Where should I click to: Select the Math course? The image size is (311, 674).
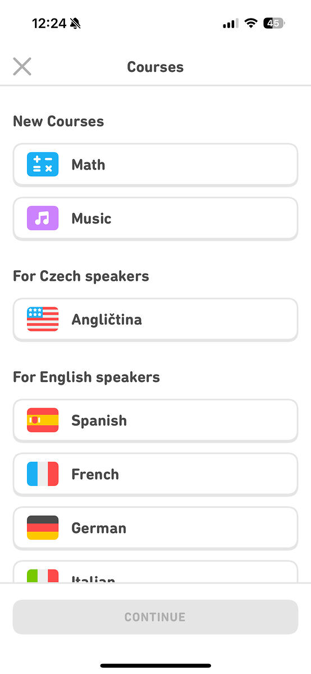pyautogui.click(x=155, y=165)
